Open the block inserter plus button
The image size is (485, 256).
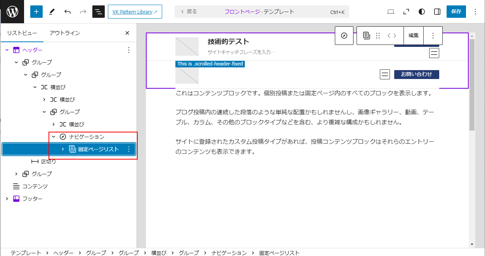[36, 12]
